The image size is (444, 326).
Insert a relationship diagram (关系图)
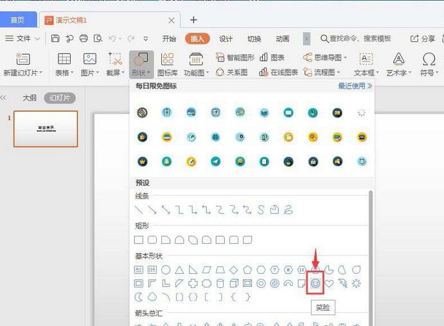tap(231, 72)
